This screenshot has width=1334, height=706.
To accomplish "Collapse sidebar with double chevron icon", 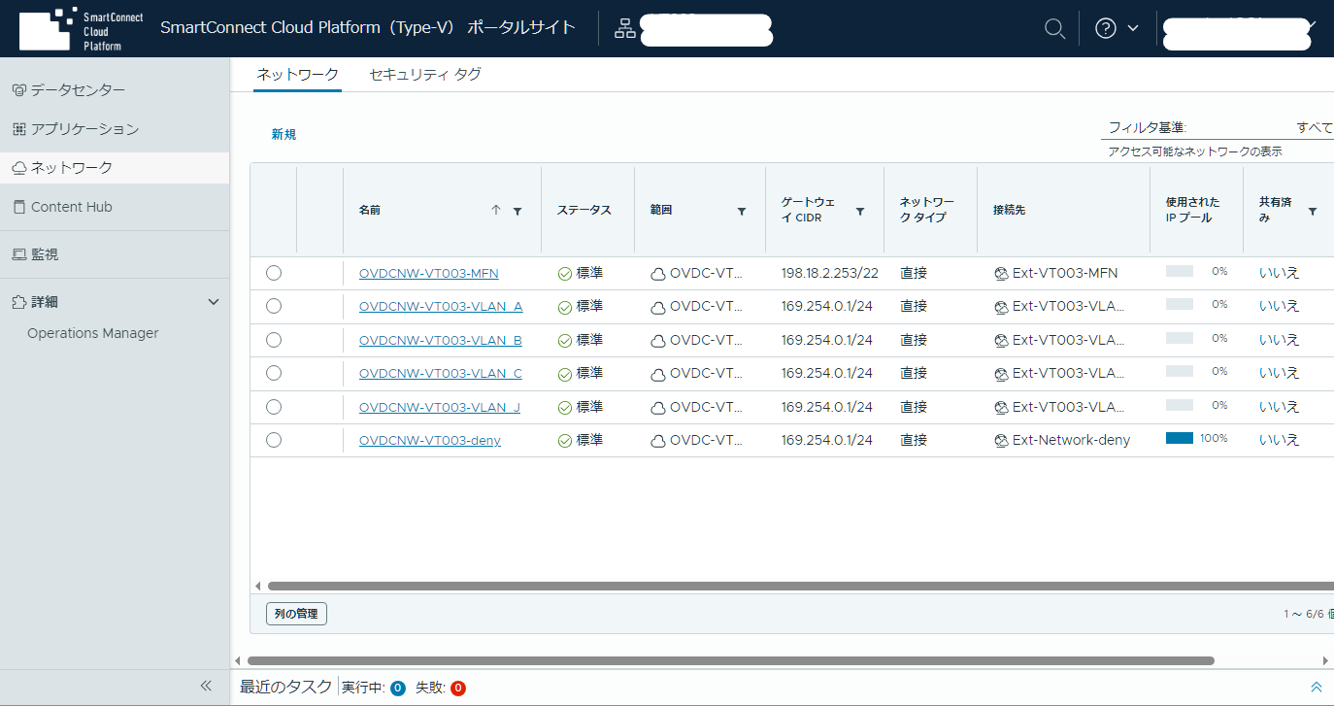I will (206, 686).
